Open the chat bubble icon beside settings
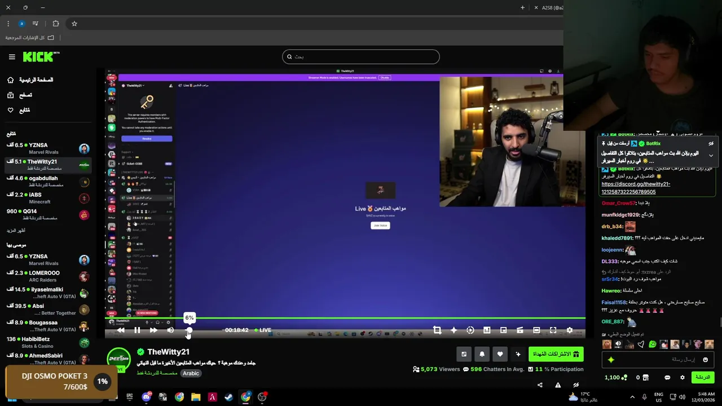The height and width of the screenshot is (406, 722). pyautogui.click(x=667, y=377)
